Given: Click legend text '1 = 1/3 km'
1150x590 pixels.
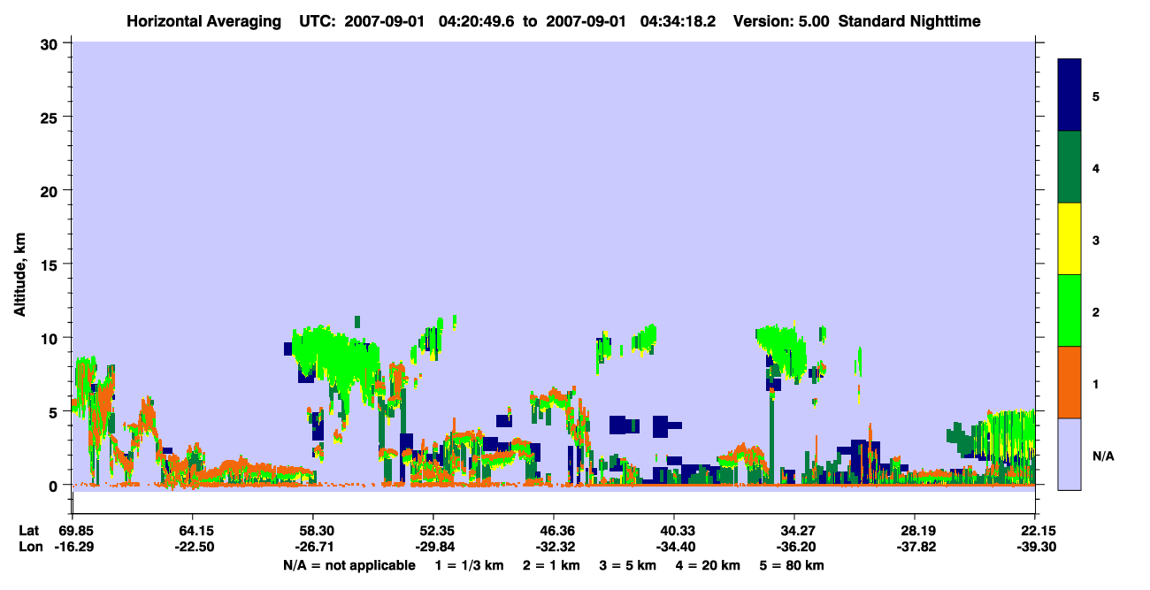Looking at the screenshot, I should pyautogui.click(x=470, y=565).
